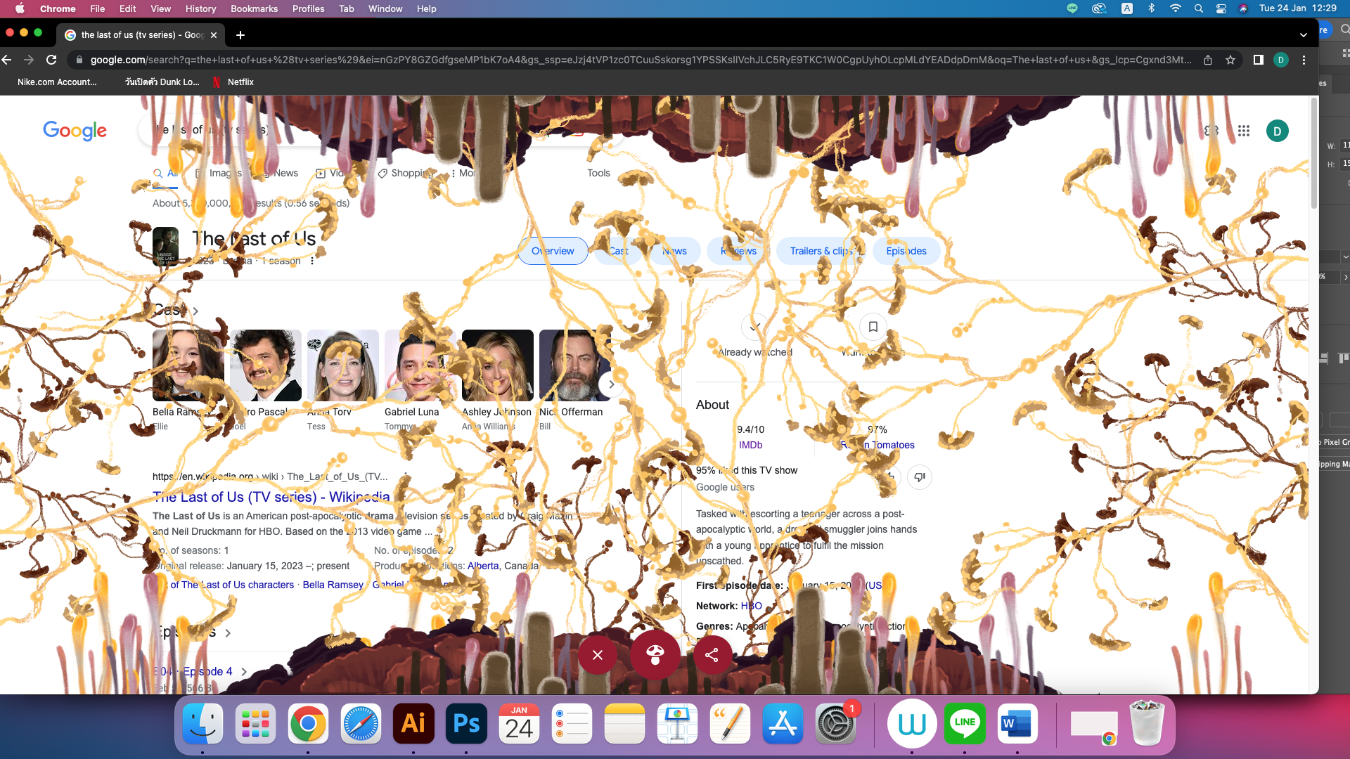Select the Overview chip

click(553, 251)
